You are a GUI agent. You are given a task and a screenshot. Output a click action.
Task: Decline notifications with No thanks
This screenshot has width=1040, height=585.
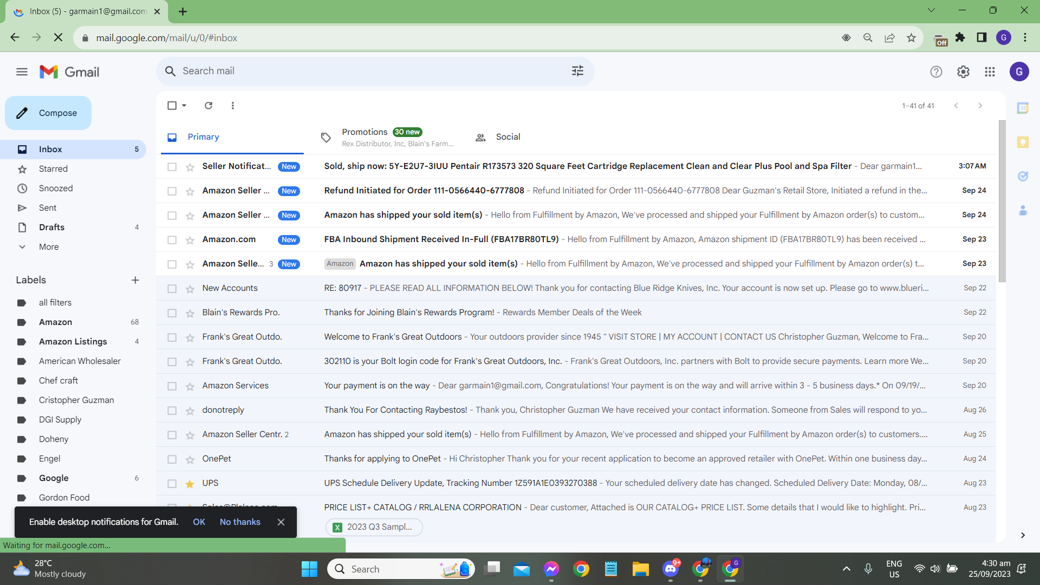point(240,522)
